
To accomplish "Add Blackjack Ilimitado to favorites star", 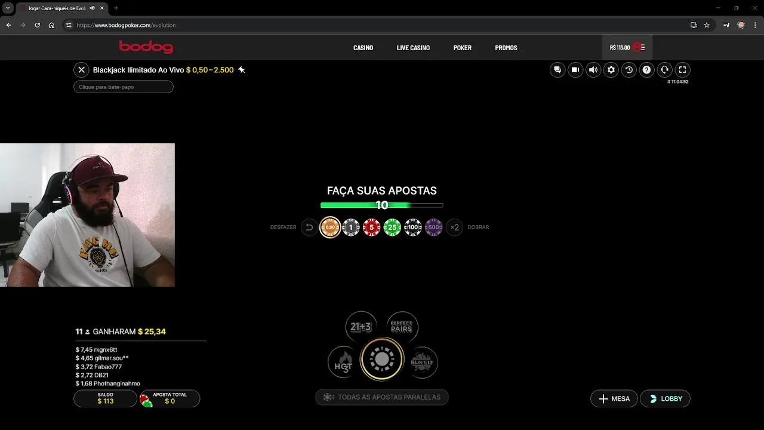I will point(241,70).
